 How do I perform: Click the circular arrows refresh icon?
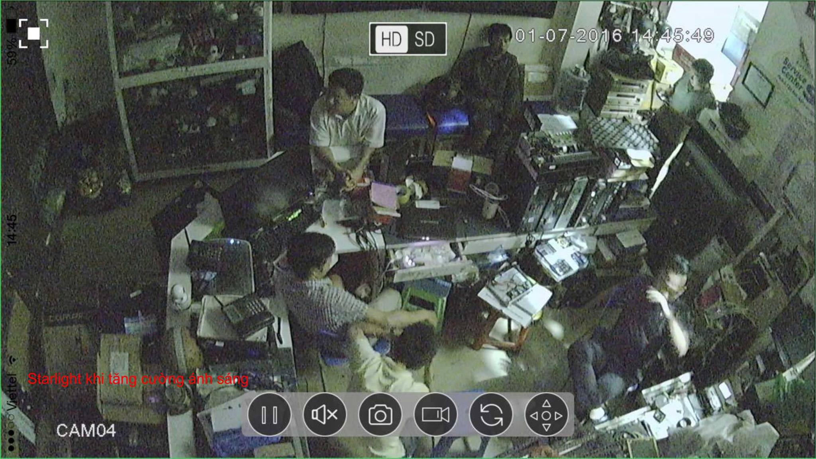coord(491,415)
